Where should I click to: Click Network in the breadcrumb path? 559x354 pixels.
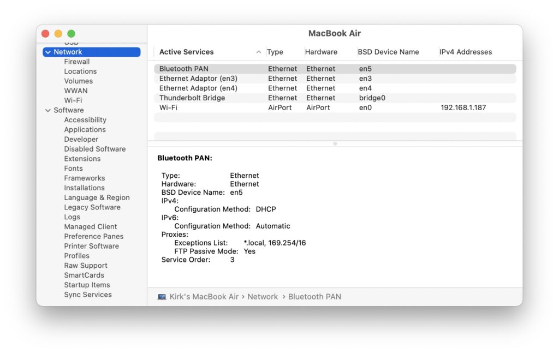(x=263, y=296)
